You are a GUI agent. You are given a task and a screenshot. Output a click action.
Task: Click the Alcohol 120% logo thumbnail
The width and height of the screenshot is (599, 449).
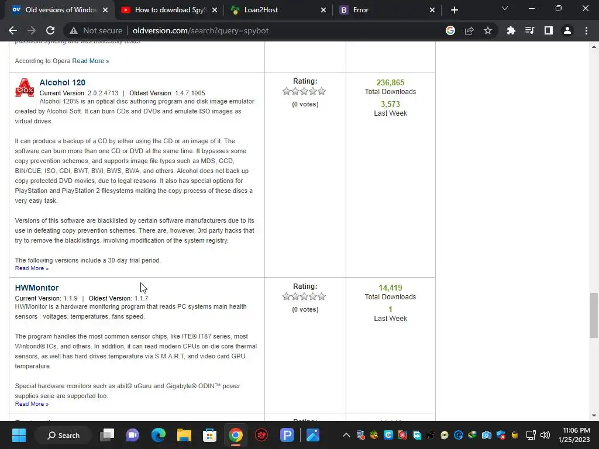(x=25, y=88)
